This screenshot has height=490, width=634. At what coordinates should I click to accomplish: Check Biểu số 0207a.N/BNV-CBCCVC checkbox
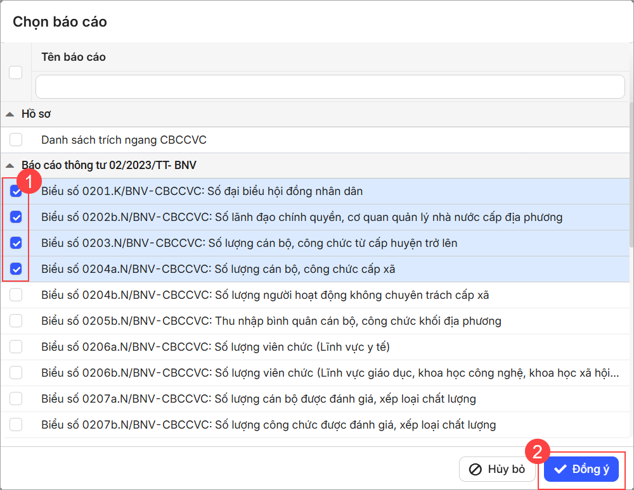click(16, 399)
